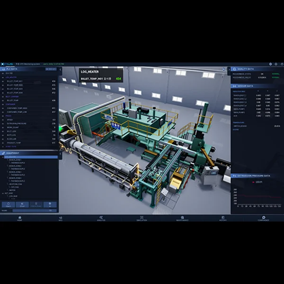Open ANALYSIS in the bottom navigation
Image resolution: width=284 pixels, height=284 pixels.
101,218
